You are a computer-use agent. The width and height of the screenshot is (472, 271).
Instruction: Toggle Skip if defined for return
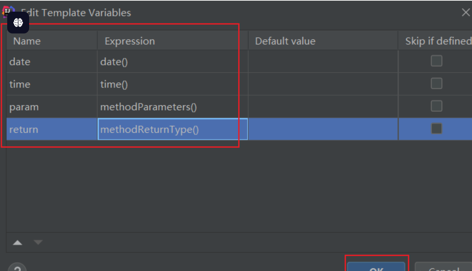pos(436,129)
